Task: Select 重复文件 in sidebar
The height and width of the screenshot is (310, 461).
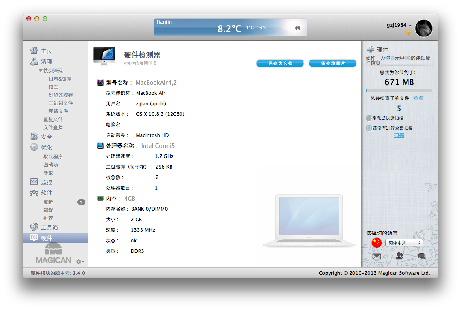Action: (53, 119)
